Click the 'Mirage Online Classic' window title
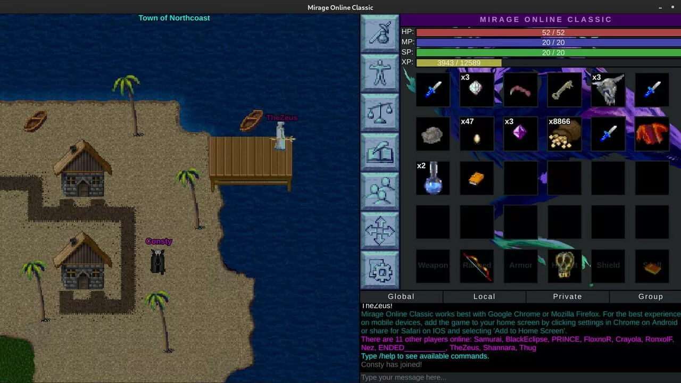The height and width of the screenshot is (383, 681). tap(340, 7)
